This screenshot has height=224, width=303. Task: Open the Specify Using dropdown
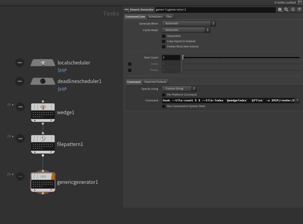point(179,89)
